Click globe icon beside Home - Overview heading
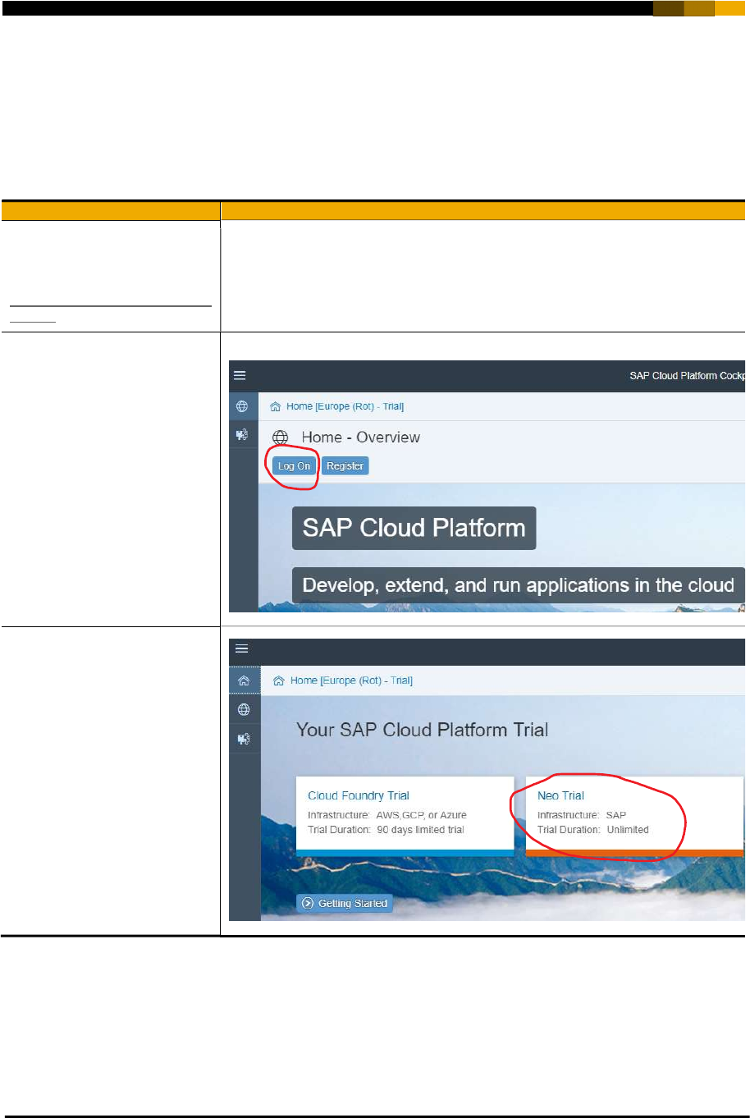 281,438
